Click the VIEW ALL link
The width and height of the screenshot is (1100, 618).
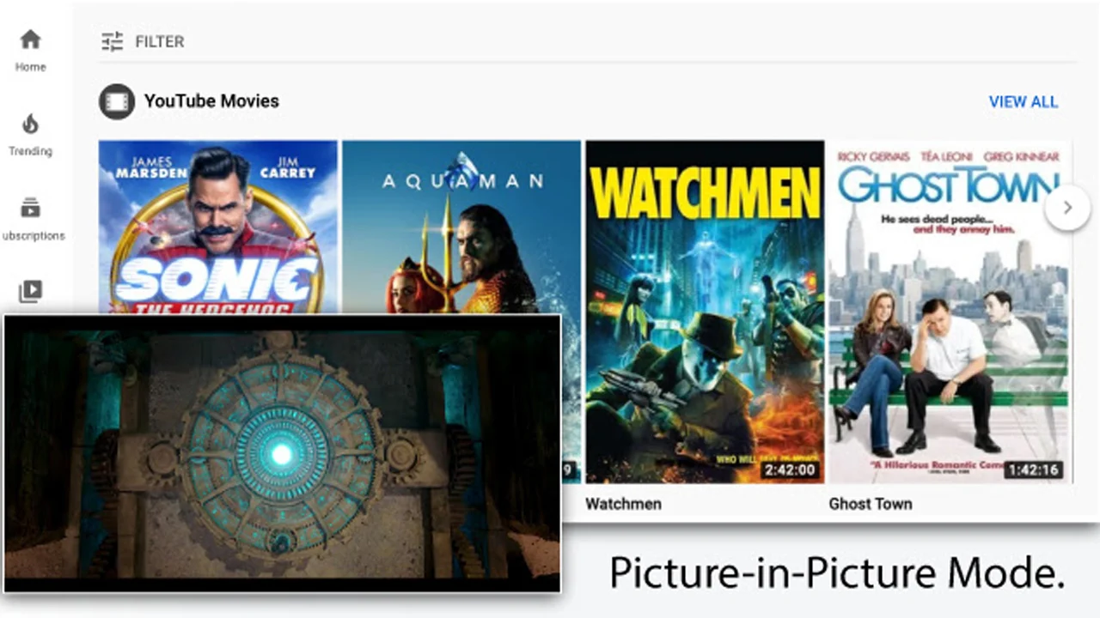click(1024, 101)
